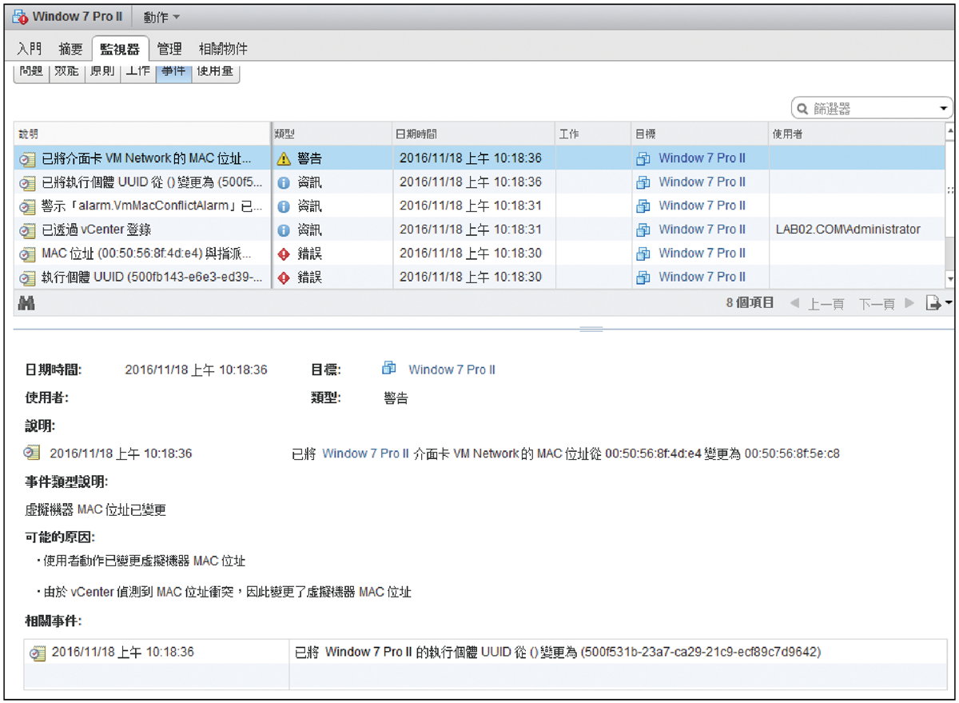Sort by the 日期時間 column header
This screenshot has width=959, height=703.
point(473,134)
